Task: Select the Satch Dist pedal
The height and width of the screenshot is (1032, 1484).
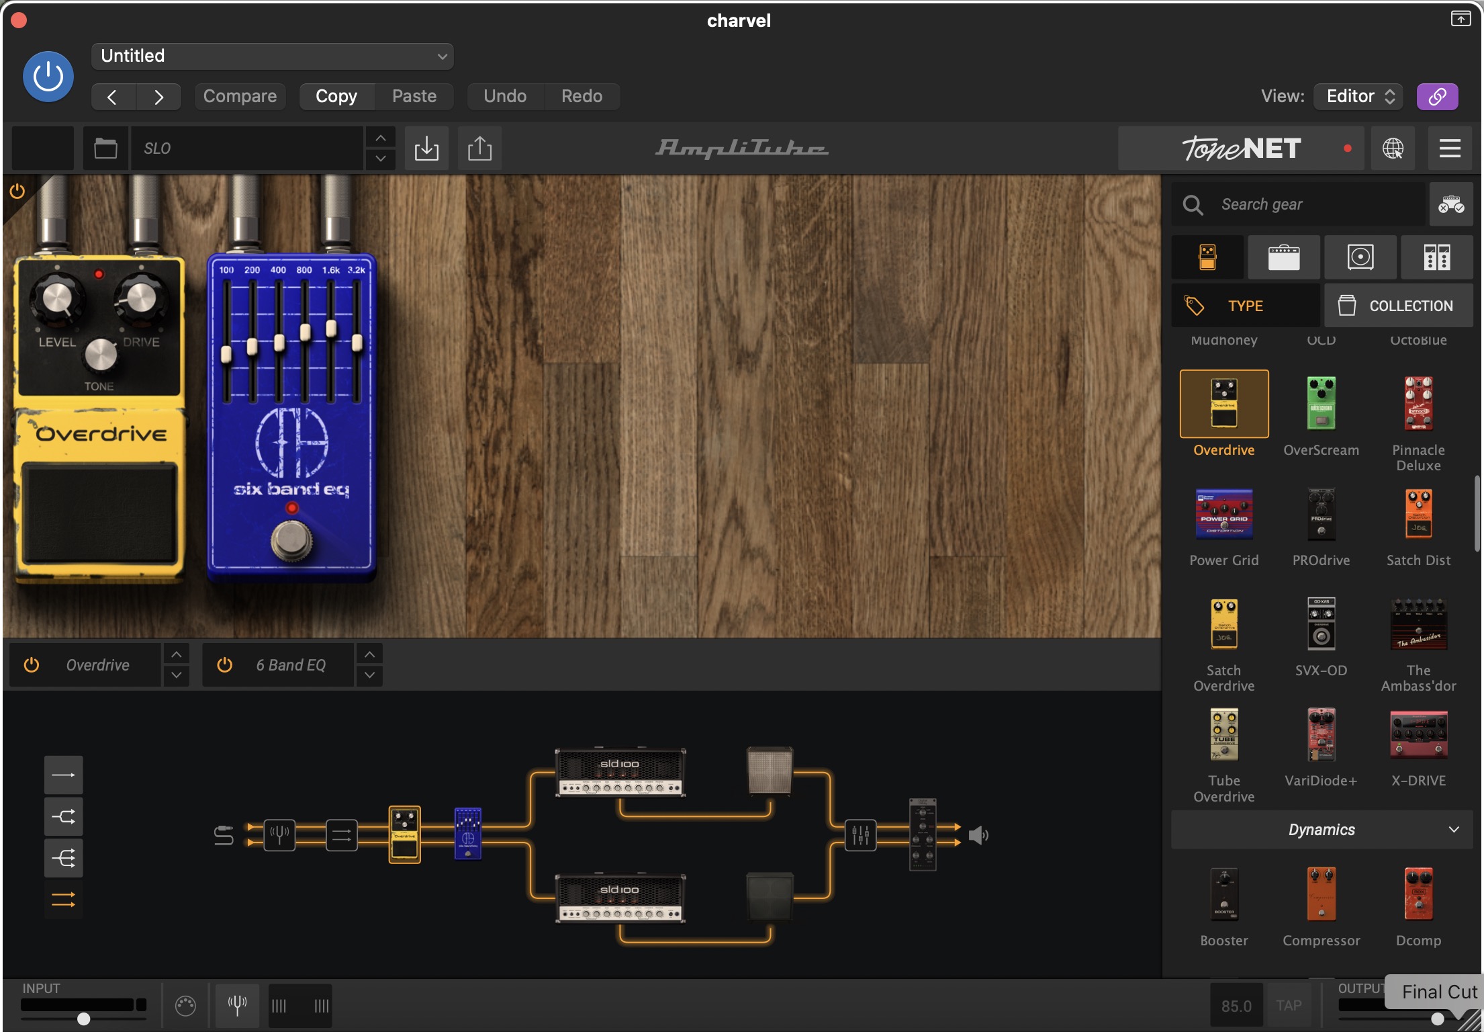Action: coord(1418,514)
